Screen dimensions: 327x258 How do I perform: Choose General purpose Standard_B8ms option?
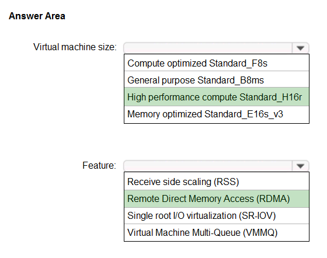[217, 80]
